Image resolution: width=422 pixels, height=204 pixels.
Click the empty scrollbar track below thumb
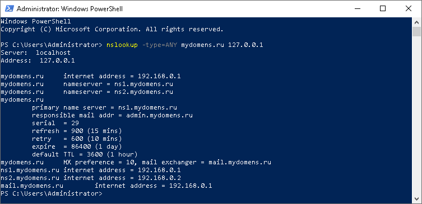(x=416, y=116)
